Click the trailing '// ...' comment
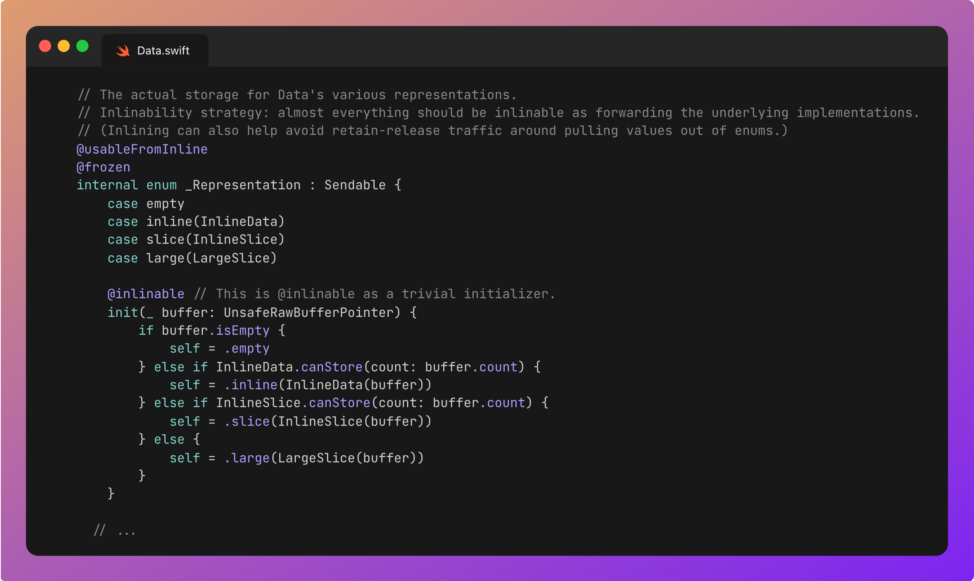Viewport: 974px width, 581px height. point(114,531)
